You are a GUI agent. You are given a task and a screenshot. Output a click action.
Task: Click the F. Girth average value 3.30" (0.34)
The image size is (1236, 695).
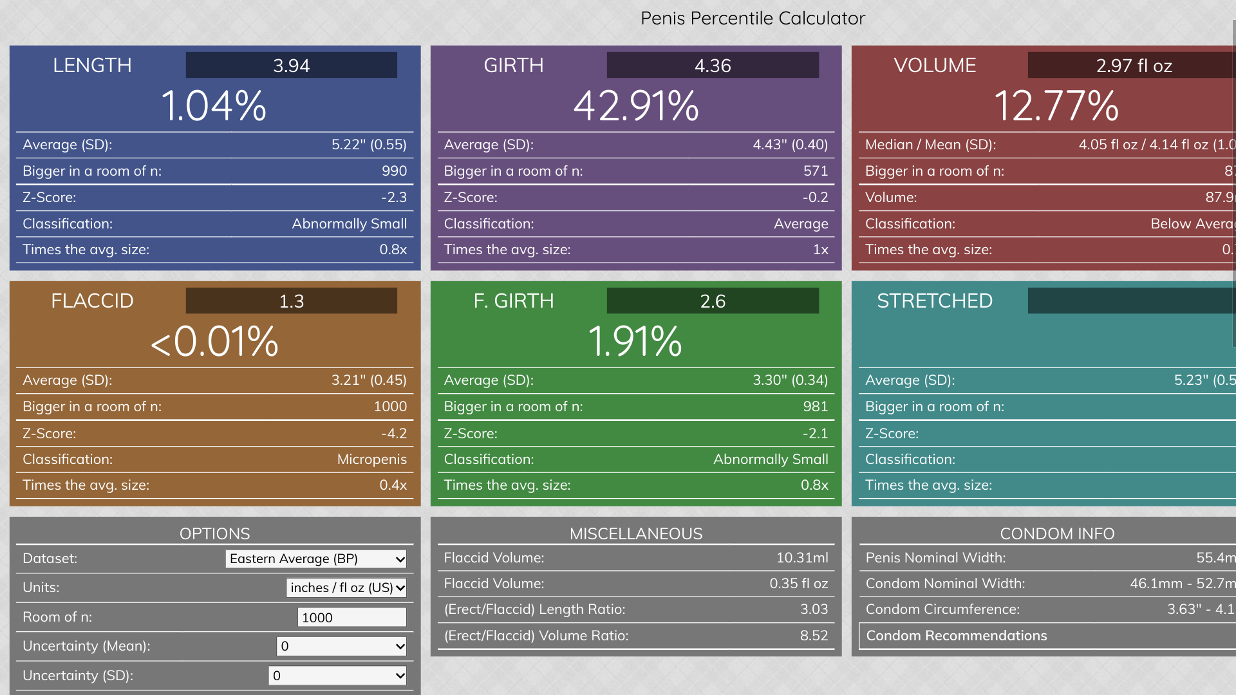click(x=791, y=380)
